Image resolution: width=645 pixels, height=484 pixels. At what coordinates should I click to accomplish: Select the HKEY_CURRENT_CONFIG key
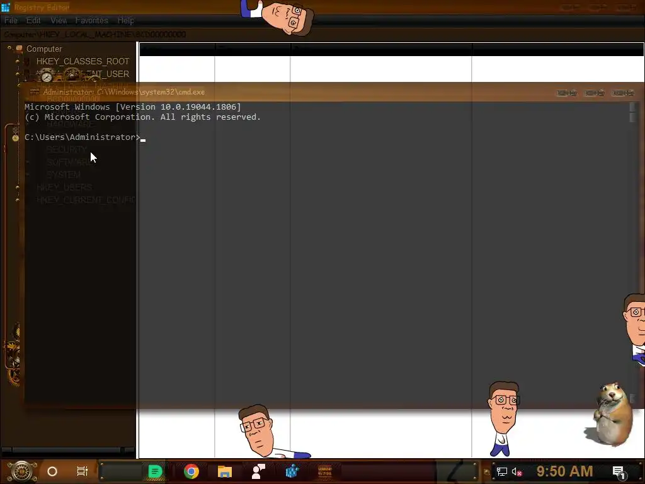pyautogui.click(x=86, y=200)
